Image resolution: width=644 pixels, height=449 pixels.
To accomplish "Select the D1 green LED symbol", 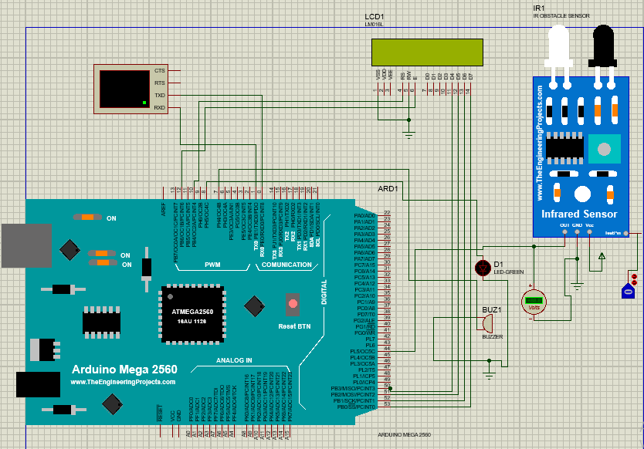I will (x=483, y=268).
